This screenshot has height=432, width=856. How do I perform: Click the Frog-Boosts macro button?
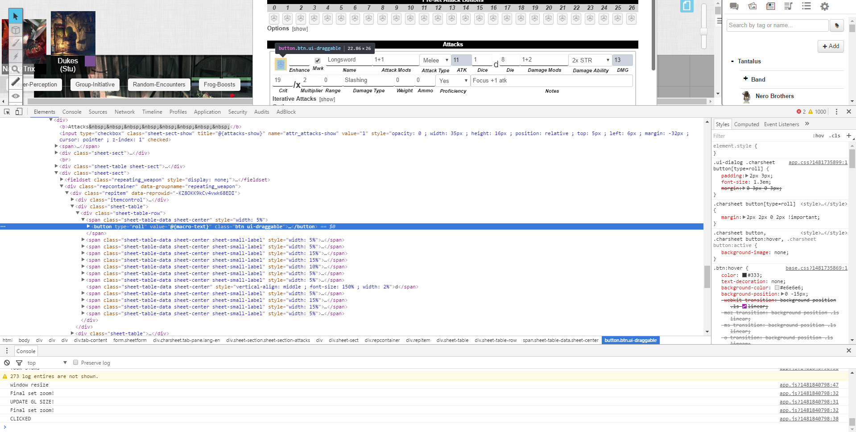pyautogui.click(x=219, y=85)
